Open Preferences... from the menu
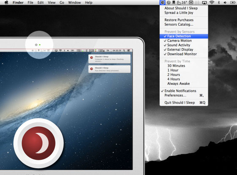The width and height of the screenshot is (237, 175). (184, 95)
